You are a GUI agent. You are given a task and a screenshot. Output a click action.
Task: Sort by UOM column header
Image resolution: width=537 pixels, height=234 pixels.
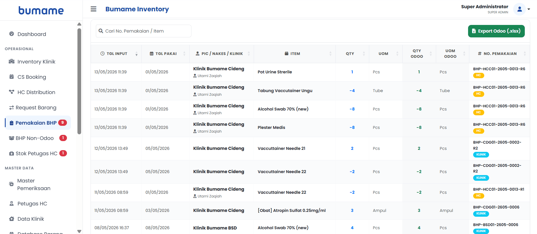click(386, 54)
